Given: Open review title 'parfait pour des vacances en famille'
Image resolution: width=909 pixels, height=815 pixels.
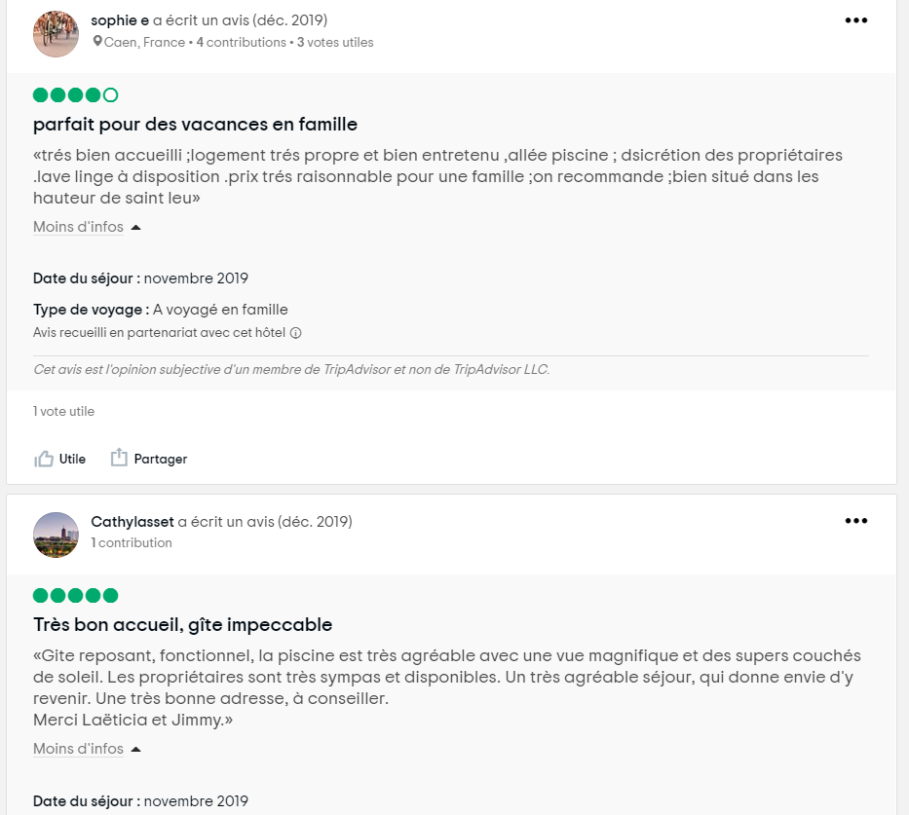Looking at the screenshot, I should tap(195, 125).
